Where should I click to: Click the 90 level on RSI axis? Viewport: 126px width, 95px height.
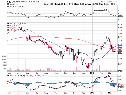119,8
